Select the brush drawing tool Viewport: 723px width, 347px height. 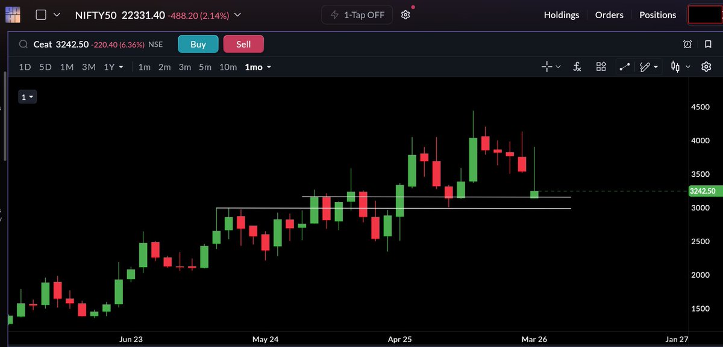[x=645, y=67]
